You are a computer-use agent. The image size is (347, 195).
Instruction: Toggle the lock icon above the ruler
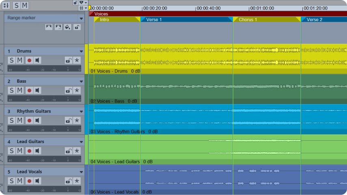coord(75,2)
